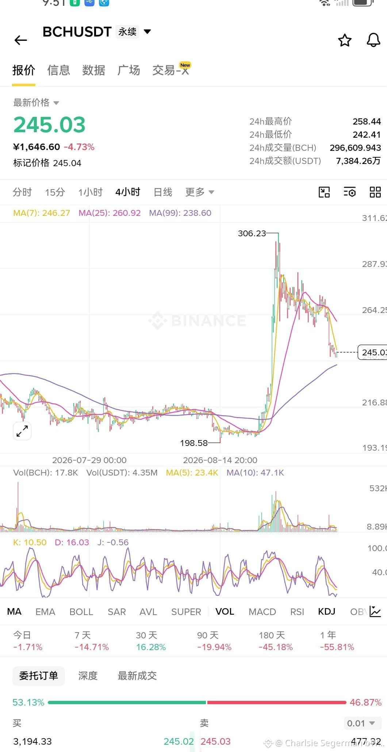Click the 30 天 16.28% performance
The width and height of the screenshot is (387, 752).
[x=151, y=641]
